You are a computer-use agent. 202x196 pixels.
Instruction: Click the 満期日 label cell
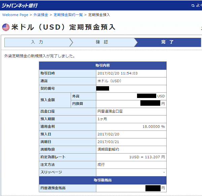(68, 142)
